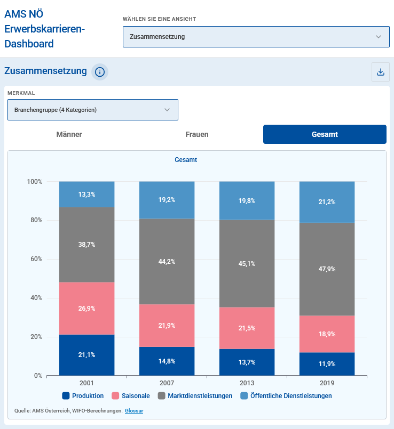The image size is (394, 429).
Task: Click the 2013 label on the x-axis
Action: [x=247, y=383]
